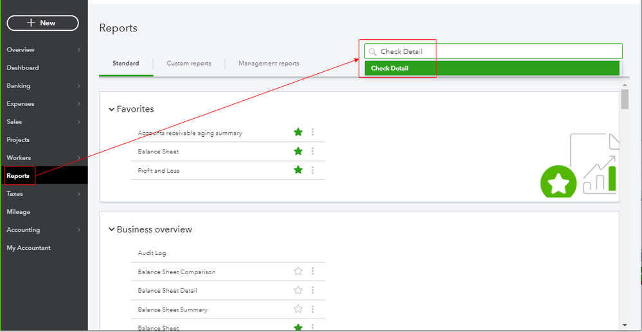Remove Profit and Loss from favorites
This screenshot has height=332, width=642.
click(298, 170)
